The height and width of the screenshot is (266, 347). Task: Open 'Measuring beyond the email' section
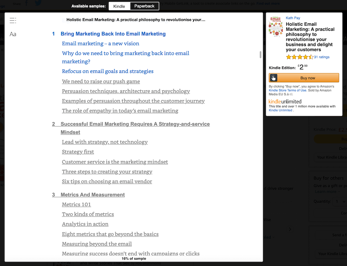click(x=97, y=244)
